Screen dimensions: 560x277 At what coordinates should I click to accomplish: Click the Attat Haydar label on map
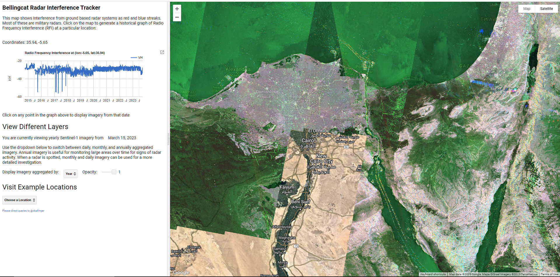(x=282, y=227)
